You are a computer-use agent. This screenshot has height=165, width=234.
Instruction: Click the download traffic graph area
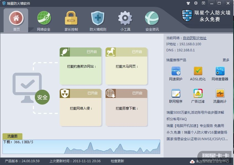point(81,147)
